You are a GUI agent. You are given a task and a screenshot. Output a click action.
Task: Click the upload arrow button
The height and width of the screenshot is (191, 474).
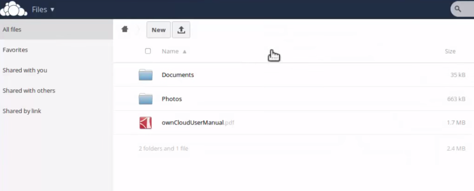(181, 30)
